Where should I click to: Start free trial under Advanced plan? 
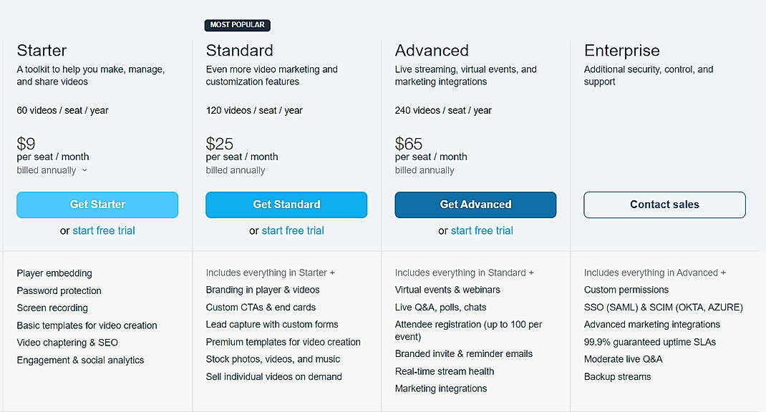click(x=481, y=230)
